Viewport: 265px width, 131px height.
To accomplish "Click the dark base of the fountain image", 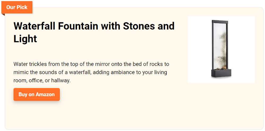I will pos(221,74).
